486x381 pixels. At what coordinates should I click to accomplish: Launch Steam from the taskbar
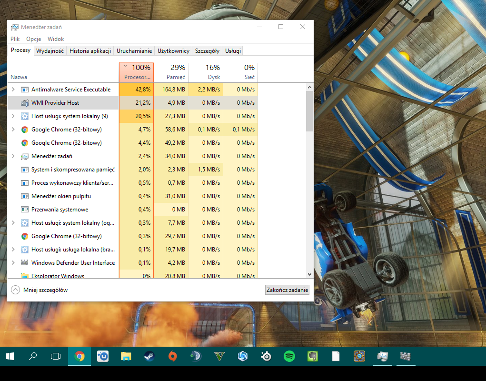(x=149, y=356)
